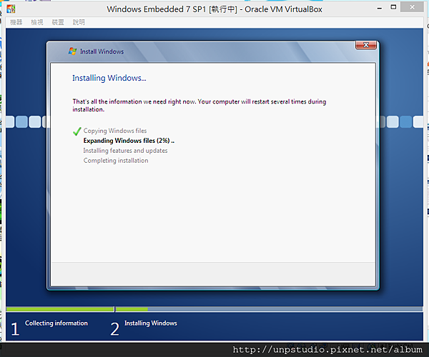The height and width of the screenshot is (357, 429).
Task: Click the VirtualBox window title text
Action: point(214,9)
